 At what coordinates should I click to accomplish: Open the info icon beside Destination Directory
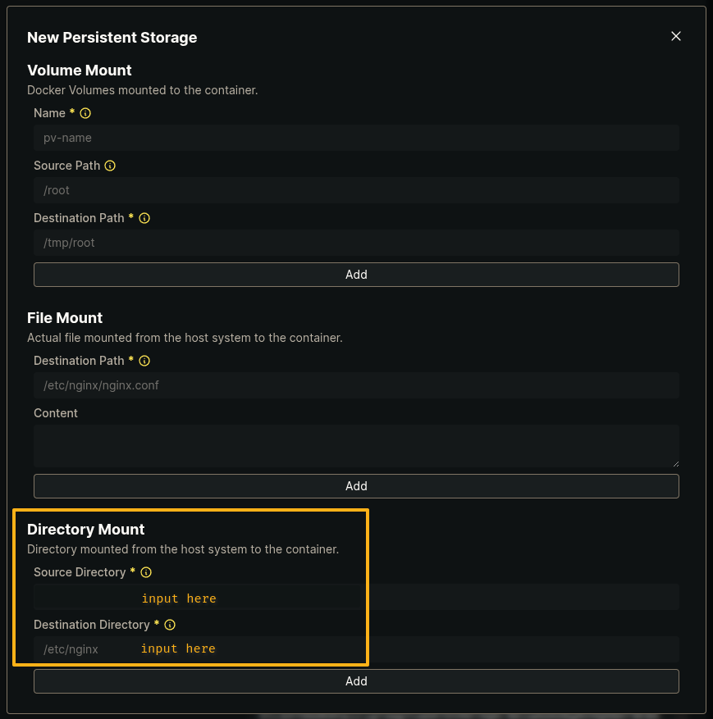pos(170,625)
